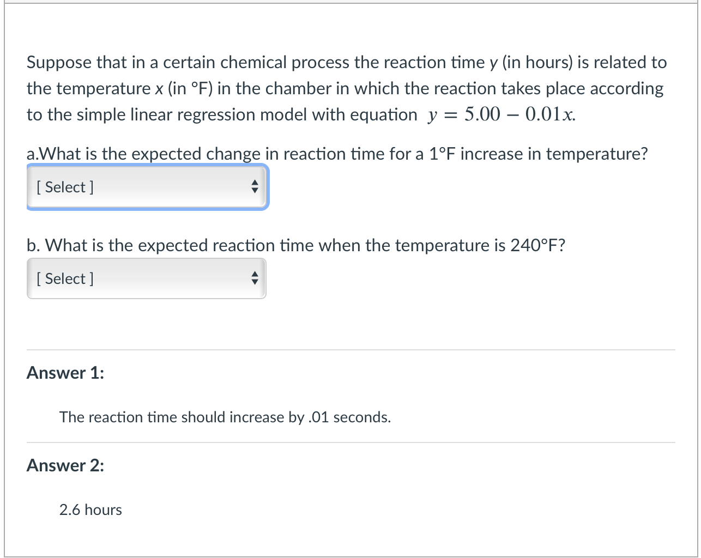Click the divider line above Answer 2
Viewport: 701px width, 558px height.
350,442
